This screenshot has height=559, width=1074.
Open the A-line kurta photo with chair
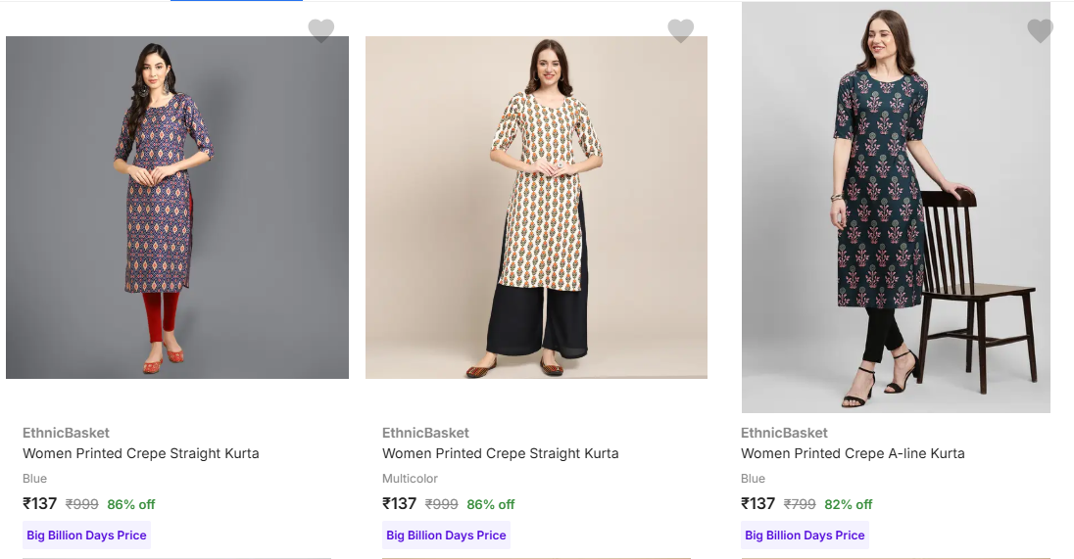pyautogui.click(x=896, y=208)
